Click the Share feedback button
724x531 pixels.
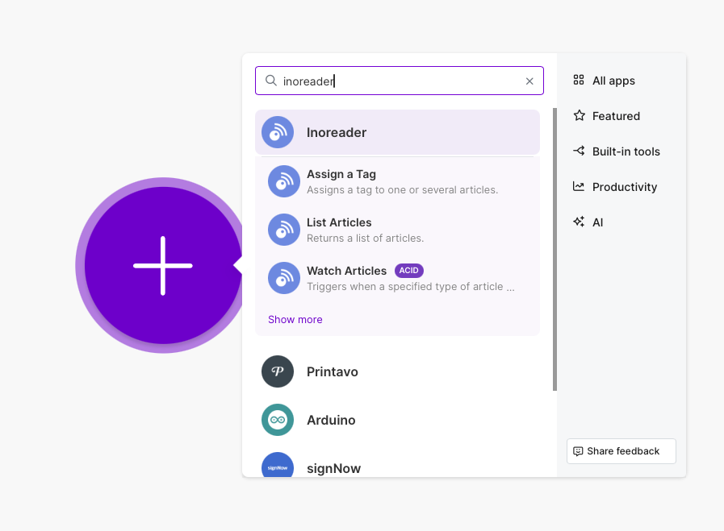coord(621,451)
